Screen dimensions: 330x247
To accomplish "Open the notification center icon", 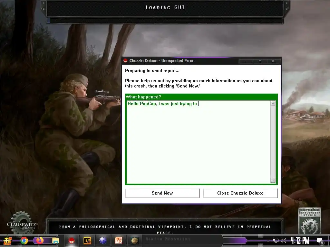I will tap(320, 241).
